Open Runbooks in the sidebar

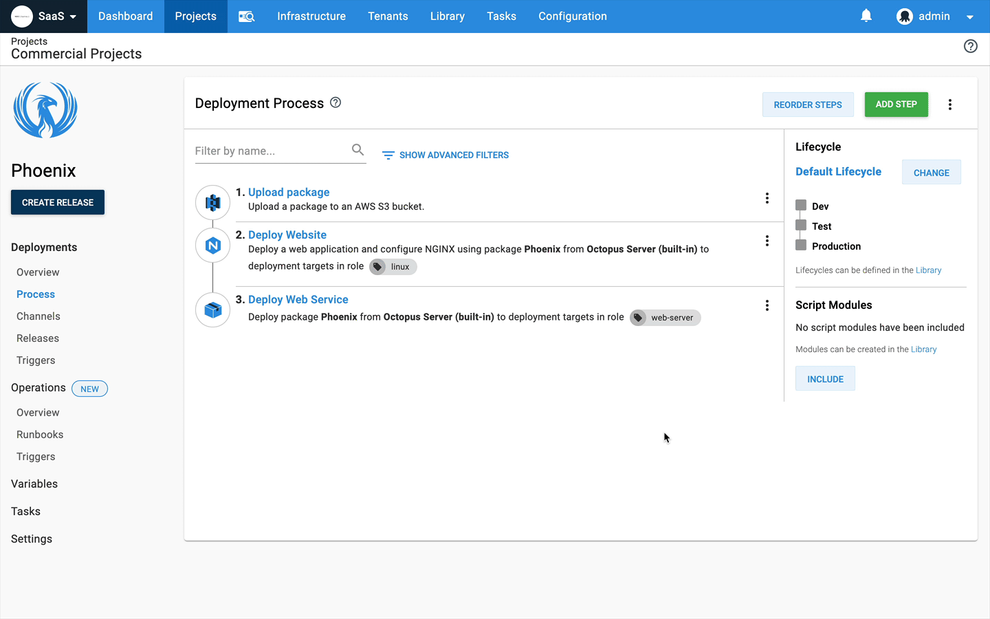40,435
